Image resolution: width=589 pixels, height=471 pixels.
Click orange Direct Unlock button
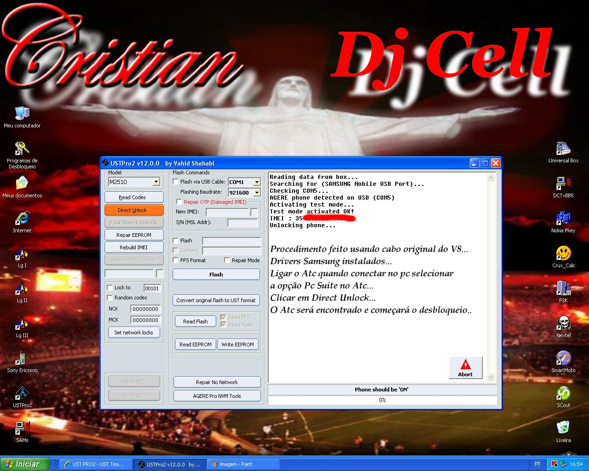(134, 210)
